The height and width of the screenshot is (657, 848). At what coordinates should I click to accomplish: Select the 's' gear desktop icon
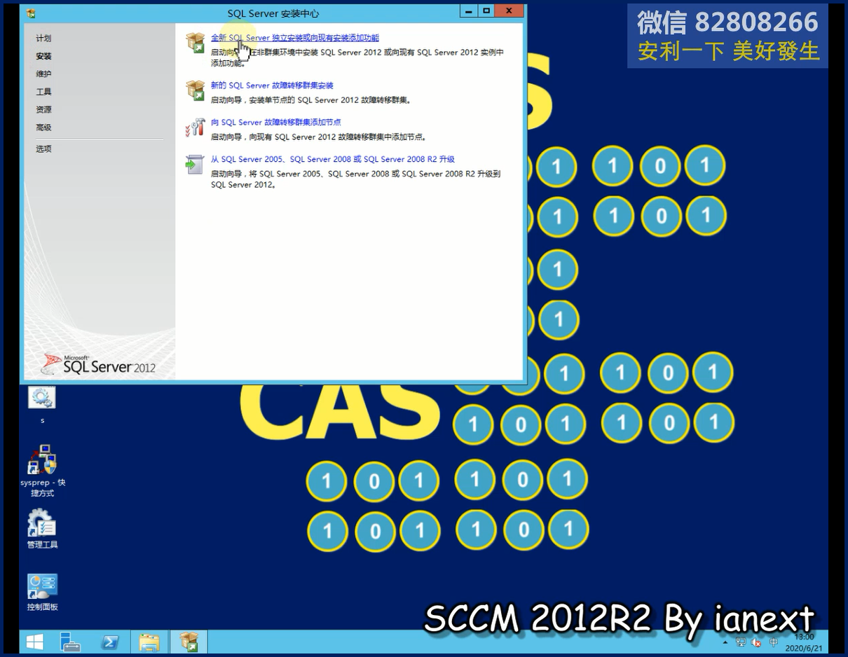[42, 404]
